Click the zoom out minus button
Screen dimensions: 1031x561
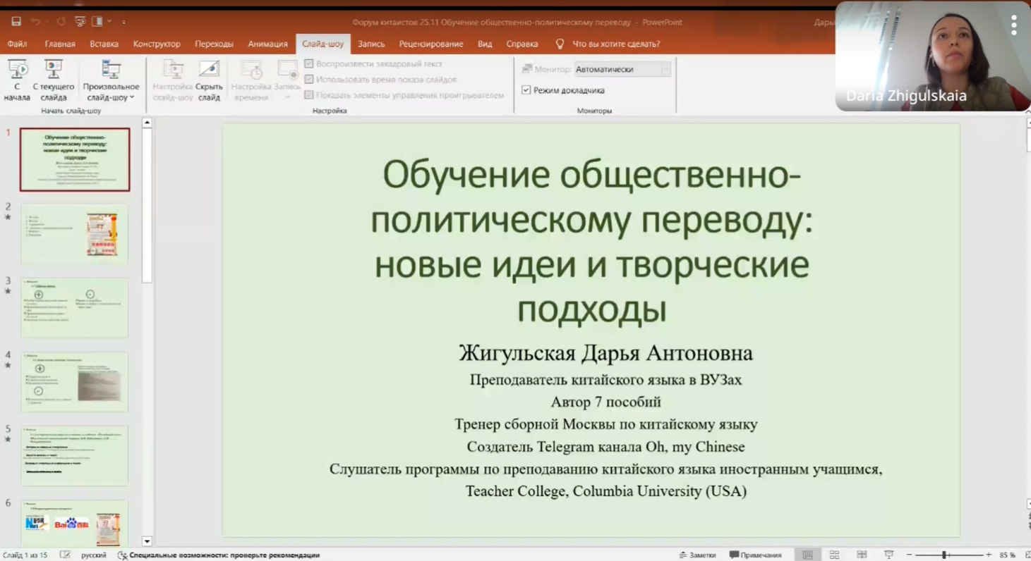click(909, 555)
